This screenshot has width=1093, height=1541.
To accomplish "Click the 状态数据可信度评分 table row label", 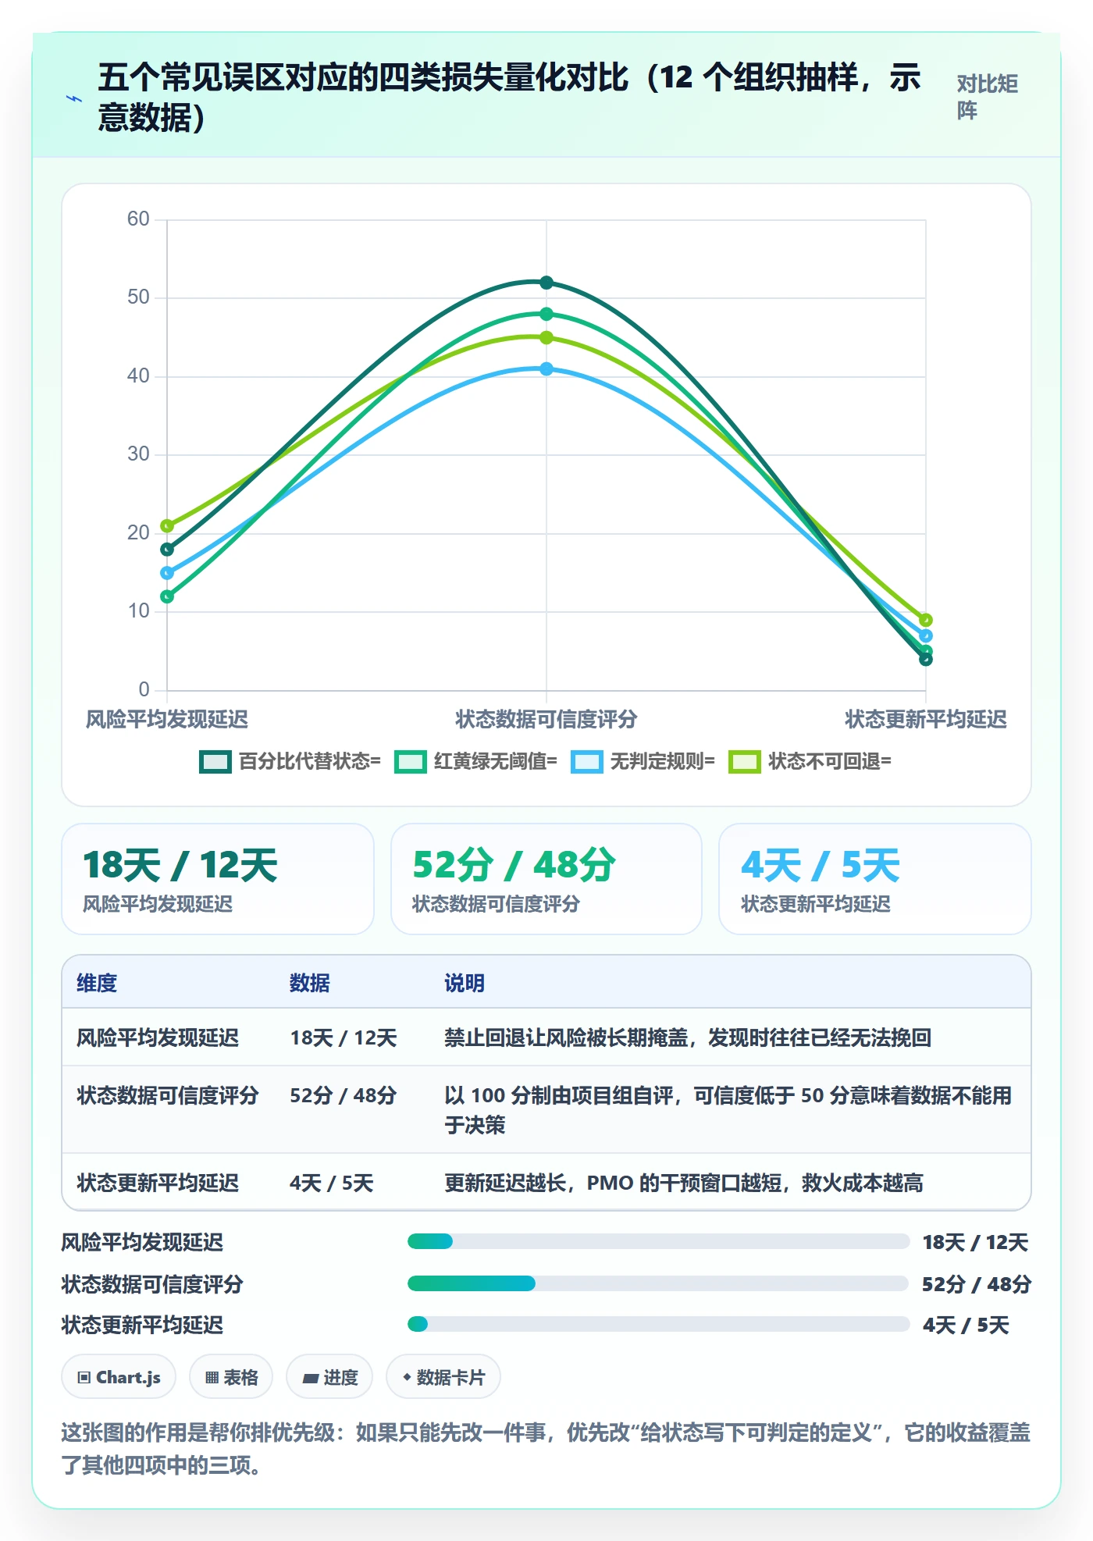I will pyautogui.click(x=168, y=1095).
